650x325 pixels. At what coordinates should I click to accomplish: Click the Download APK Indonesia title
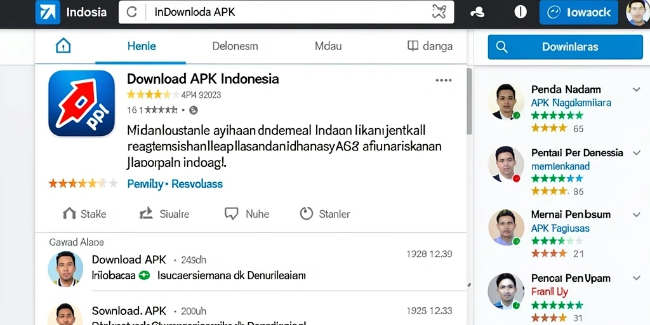[202, 79]
